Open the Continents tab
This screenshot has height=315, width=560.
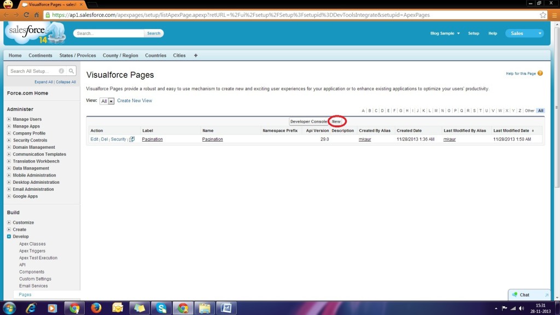(x=40, y=55)
